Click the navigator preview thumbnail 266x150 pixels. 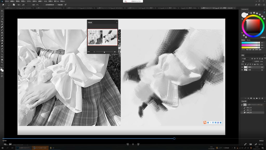click(x=102, y=37)
